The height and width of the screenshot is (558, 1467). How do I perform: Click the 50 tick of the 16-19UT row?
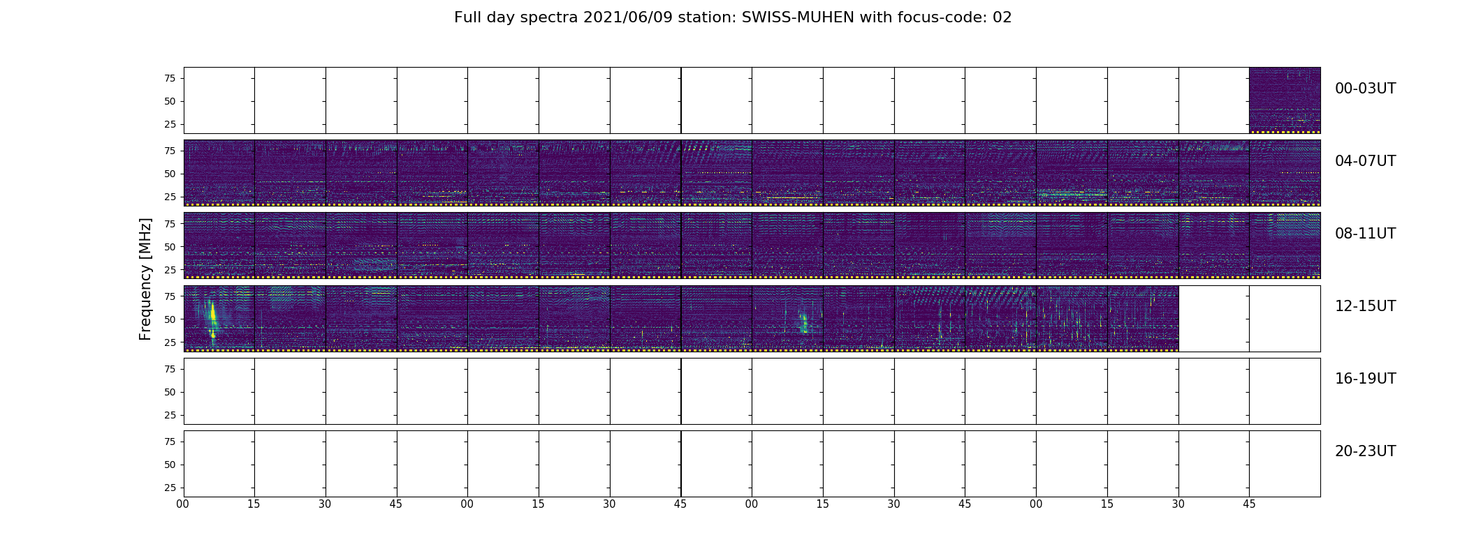(170, 392)
